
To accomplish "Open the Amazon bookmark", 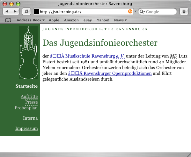I will pyautogui.click(x=71, y=20).
